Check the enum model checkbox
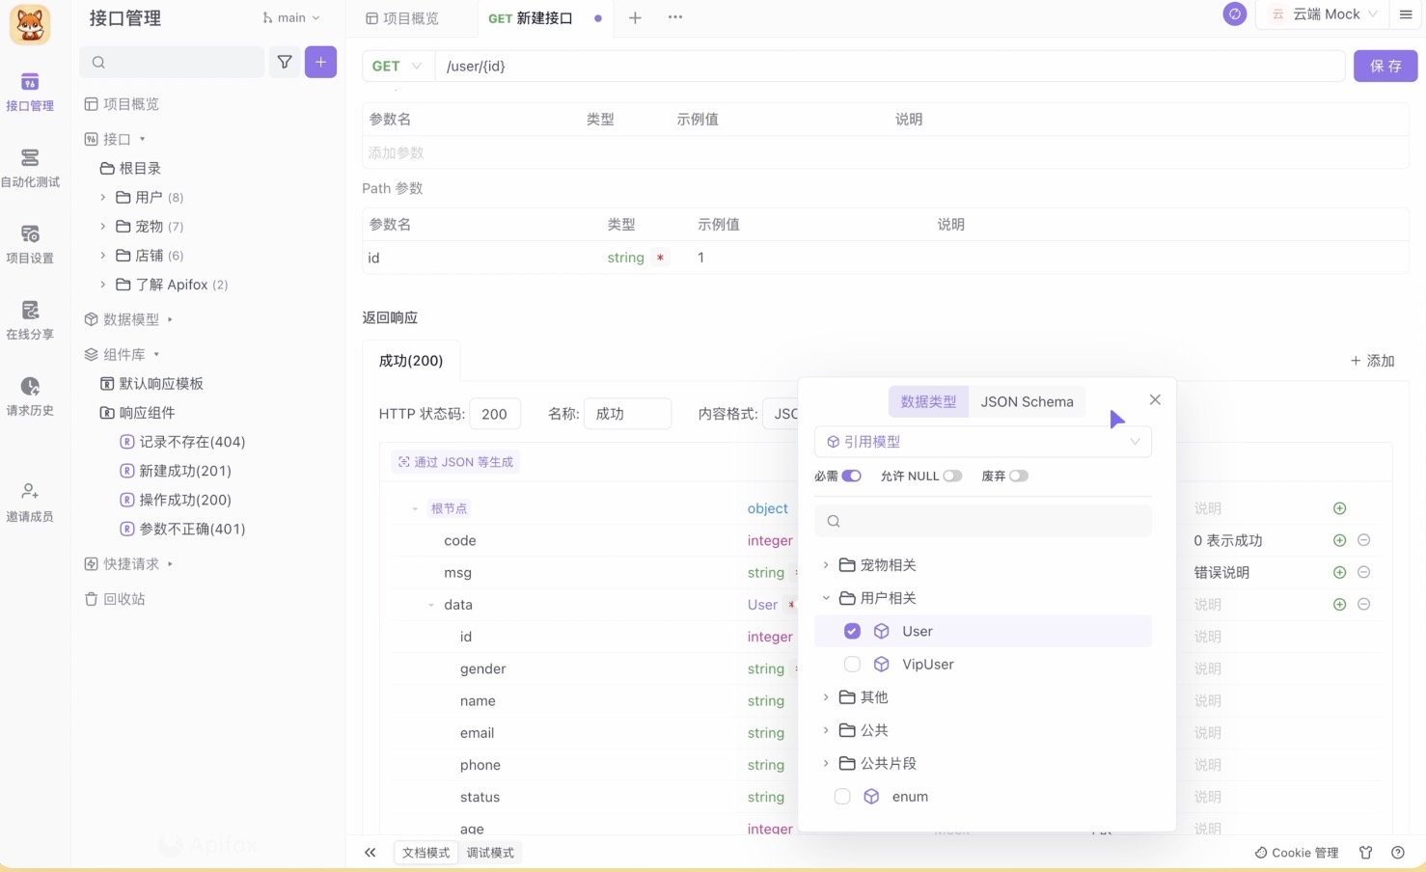The image size is (1426, 872). [x=842, y=796]
